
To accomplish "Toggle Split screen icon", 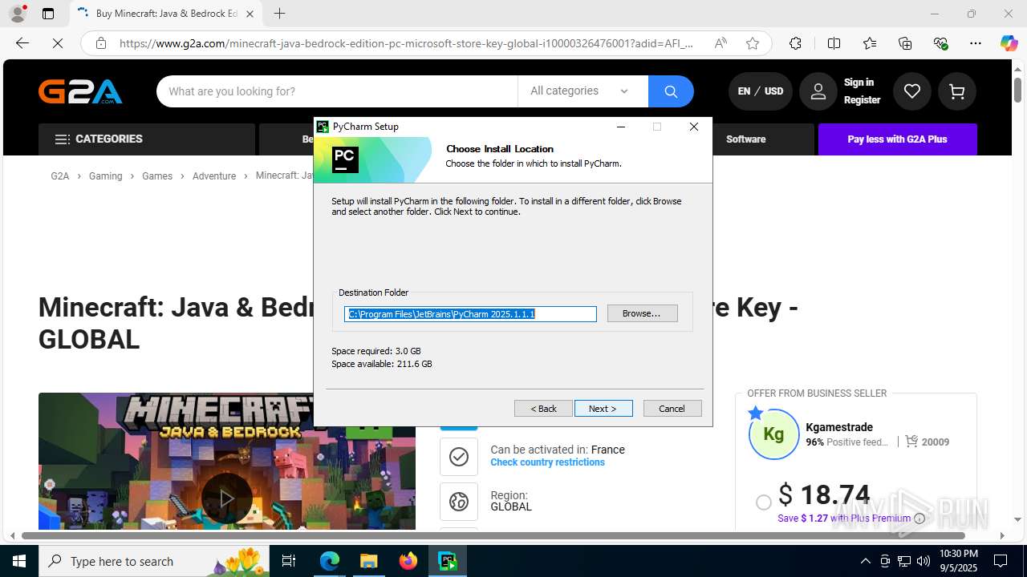I will pos(834,43).
